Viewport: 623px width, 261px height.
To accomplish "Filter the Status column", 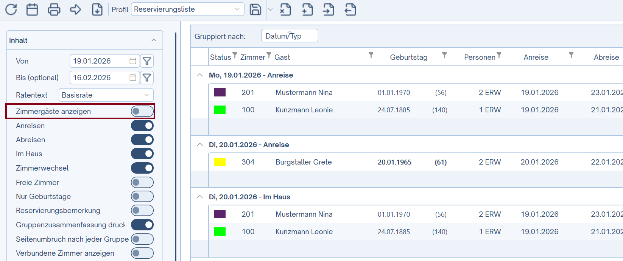I will click(x=235, y=55).
